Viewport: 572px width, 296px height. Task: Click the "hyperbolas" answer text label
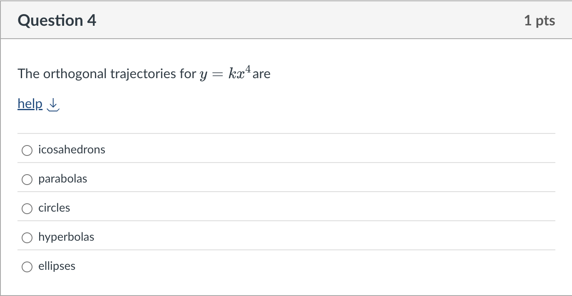tap(66, 237)
